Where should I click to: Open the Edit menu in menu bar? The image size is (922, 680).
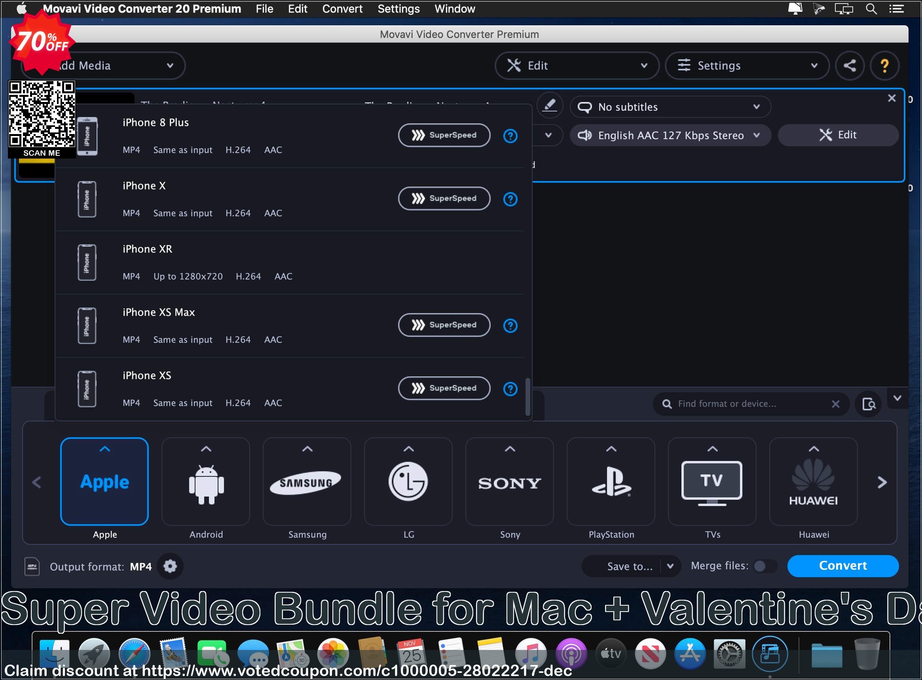coord(297,9)
